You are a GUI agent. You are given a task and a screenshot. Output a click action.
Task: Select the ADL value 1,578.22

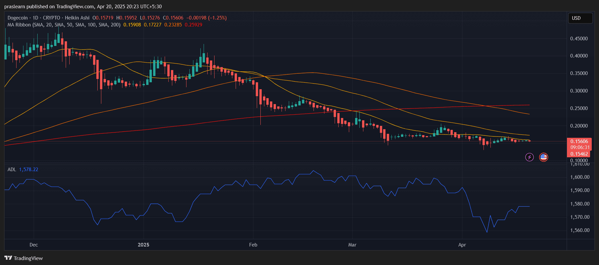point(29,170)
